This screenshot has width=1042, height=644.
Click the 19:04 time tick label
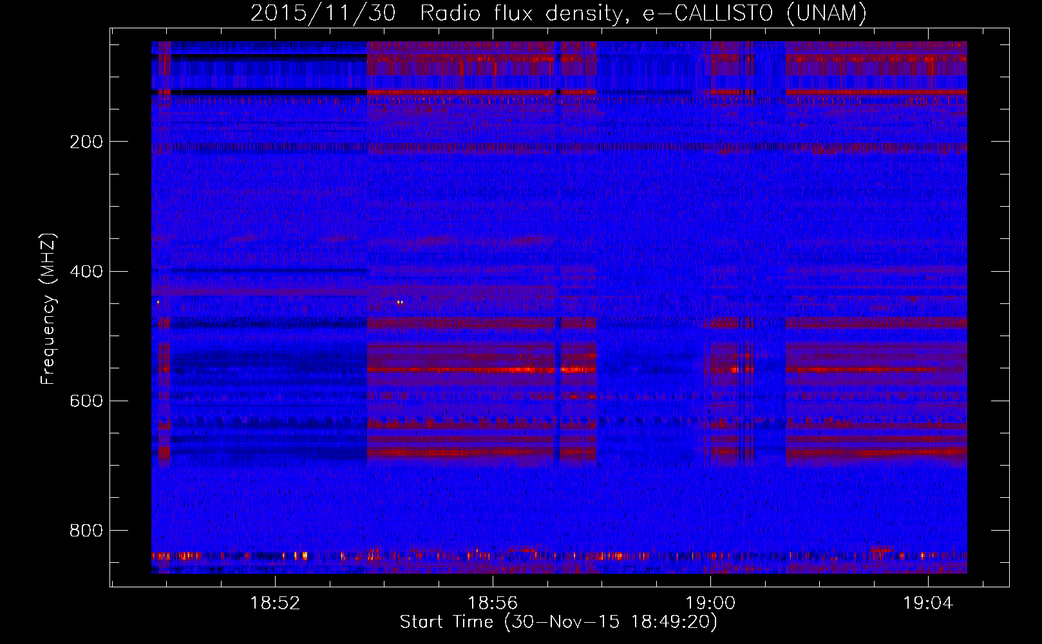tap(928, 603)
